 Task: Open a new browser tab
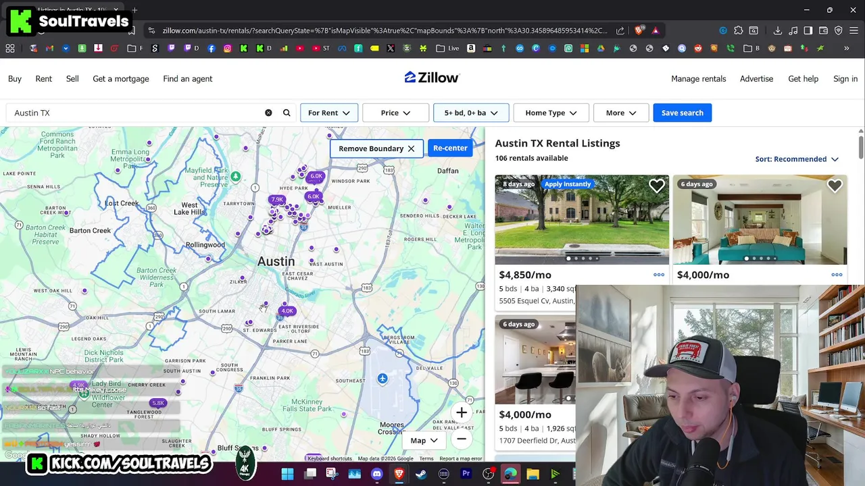[134, 10]
